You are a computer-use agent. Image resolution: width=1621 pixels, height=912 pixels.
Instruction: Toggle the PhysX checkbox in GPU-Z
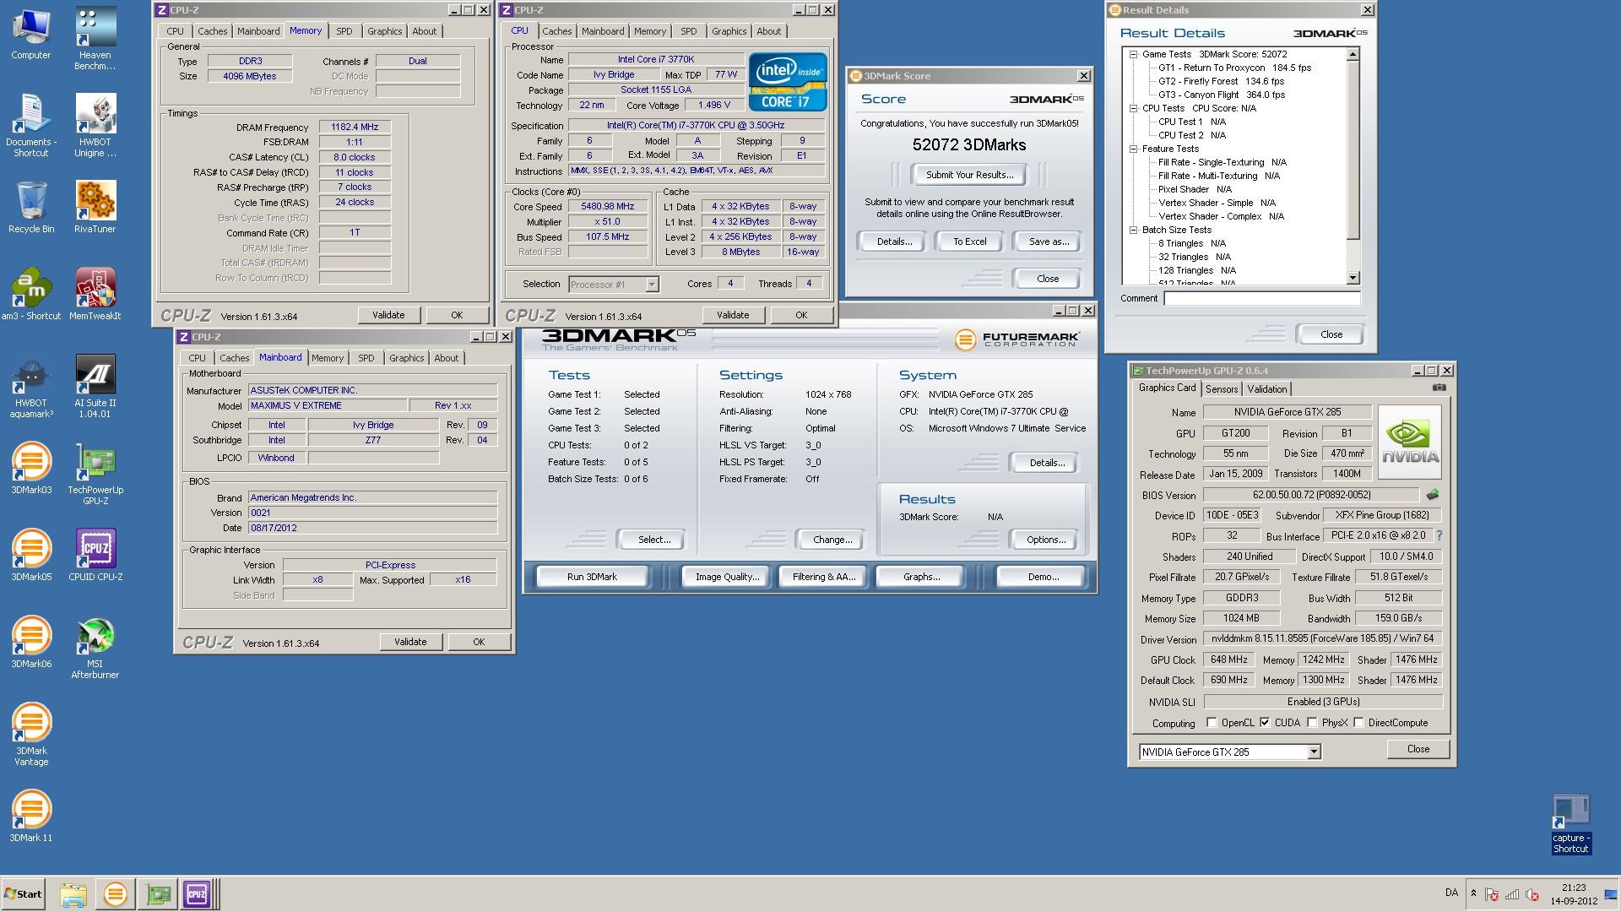click(1312, 723)
